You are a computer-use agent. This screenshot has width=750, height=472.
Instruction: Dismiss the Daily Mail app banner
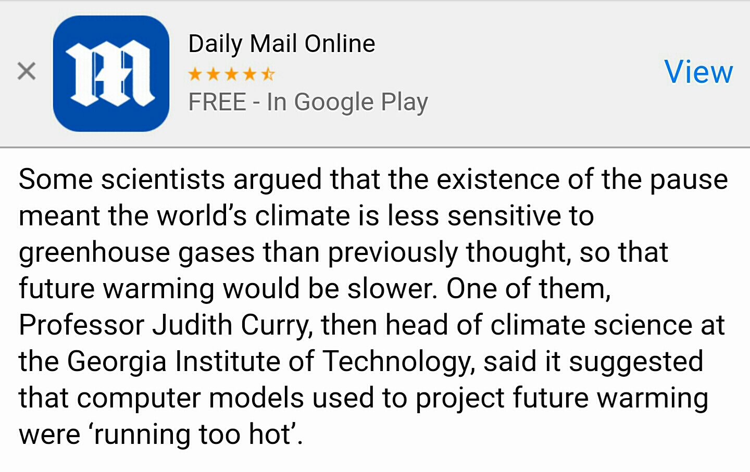click(26, 71)
